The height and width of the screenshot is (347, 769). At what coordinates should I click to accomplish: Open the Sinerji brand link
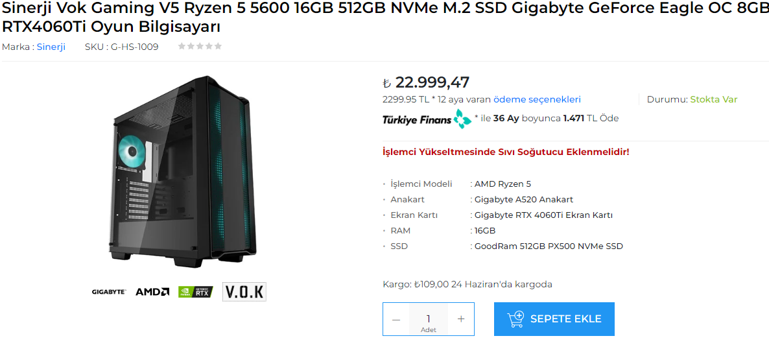pyautogui.click(x=51, y=47)
